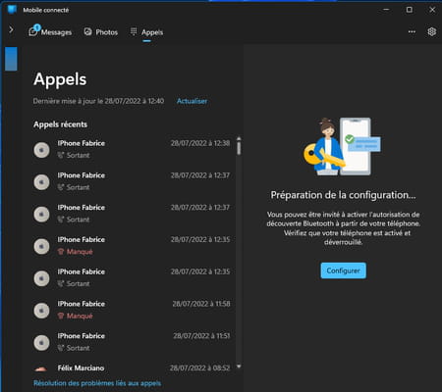Open the Félix Marciano call entry
The height and width of the screenshot is (392, 442).
(x=132, y=368)
